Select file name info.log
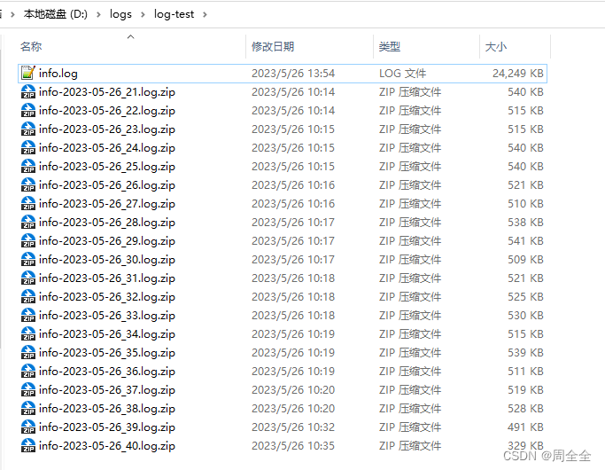Screen dimensions: 605x470 point(58,73)
